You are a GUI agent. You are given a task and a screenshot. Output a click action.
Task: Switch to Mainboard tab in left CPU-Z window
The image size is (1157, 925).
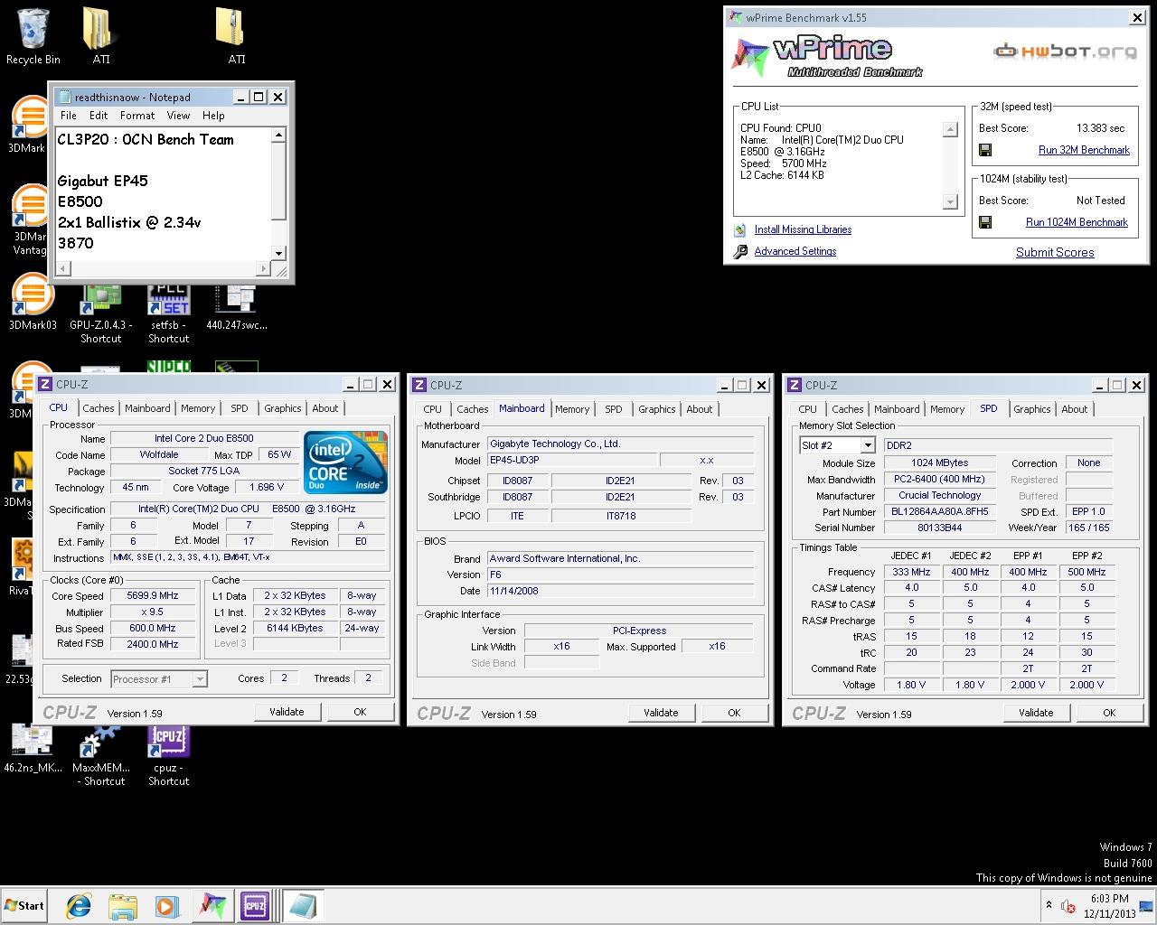tap(147, 408)
